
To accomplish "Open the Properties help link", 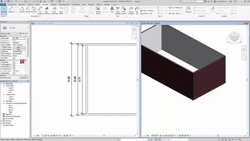I will pyautogui.click(x=6, y=78).
